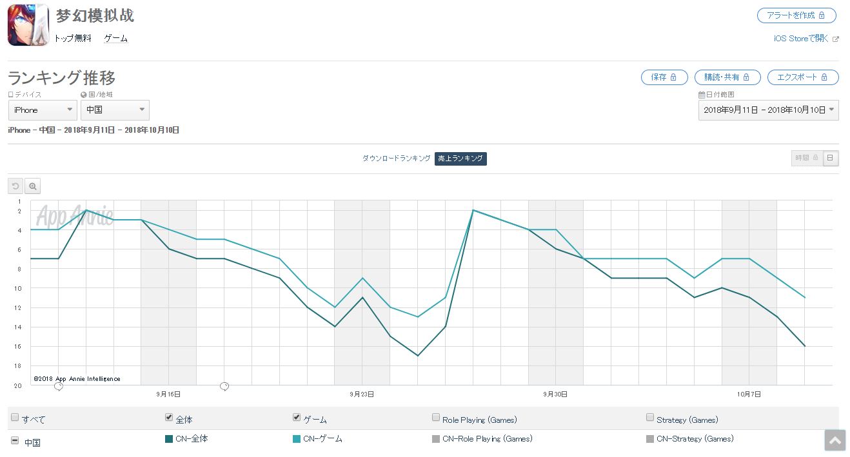Collapse the 中国 row minus icon
Screen dimensions: 850x457
tap(15, 441)
